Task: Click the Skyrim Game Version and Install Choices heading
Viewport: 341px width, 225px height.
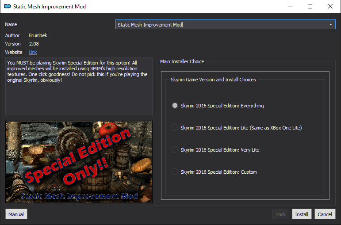Action: (213, 80)
